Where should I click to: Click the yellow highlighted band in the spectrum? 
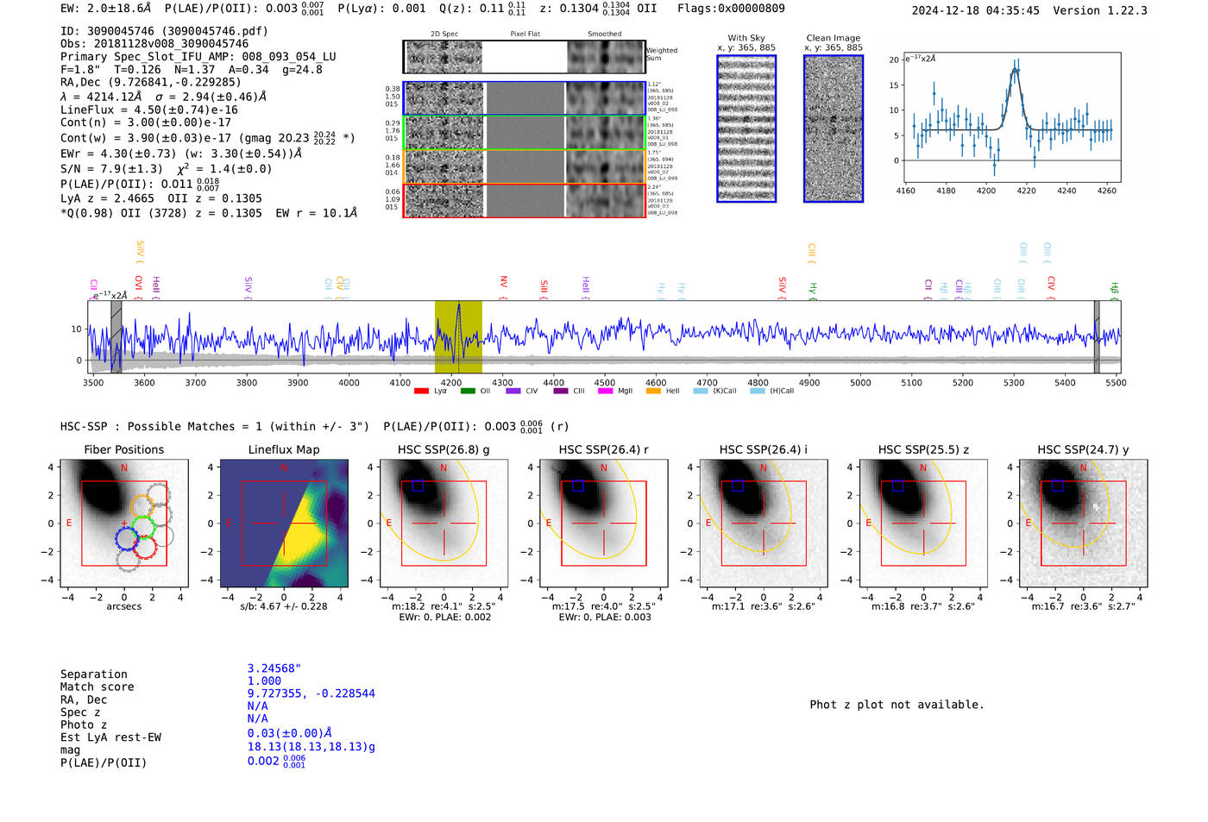coord(458,336)
